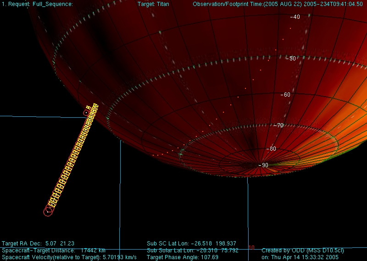Select the Spacecraft-Target Distance 17442 km readout
The width and height of the screenshot is (367, 261).
point(54,250)
